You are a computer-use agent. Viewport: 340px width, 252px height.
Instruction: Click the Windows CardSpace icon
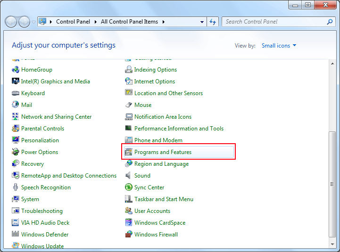coord(129,222)
